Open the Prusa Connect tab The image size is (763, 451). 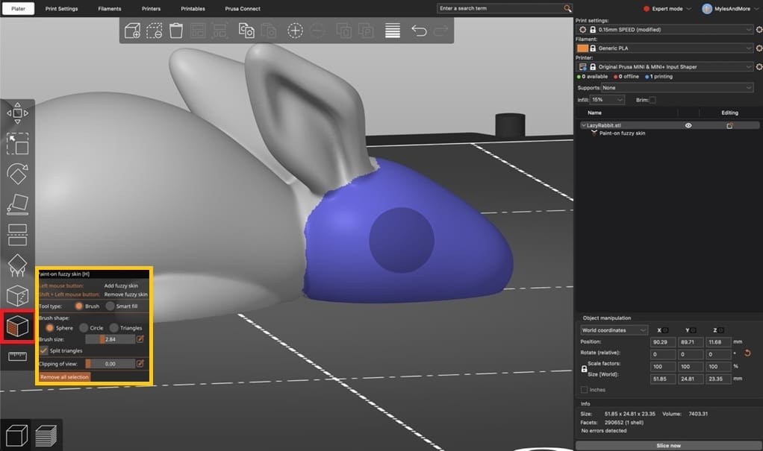(x=243, y=9)
